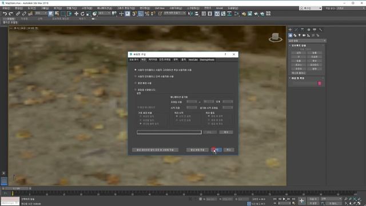
Task: Collapse the Object Type rollout
Action: pos(290,45)
